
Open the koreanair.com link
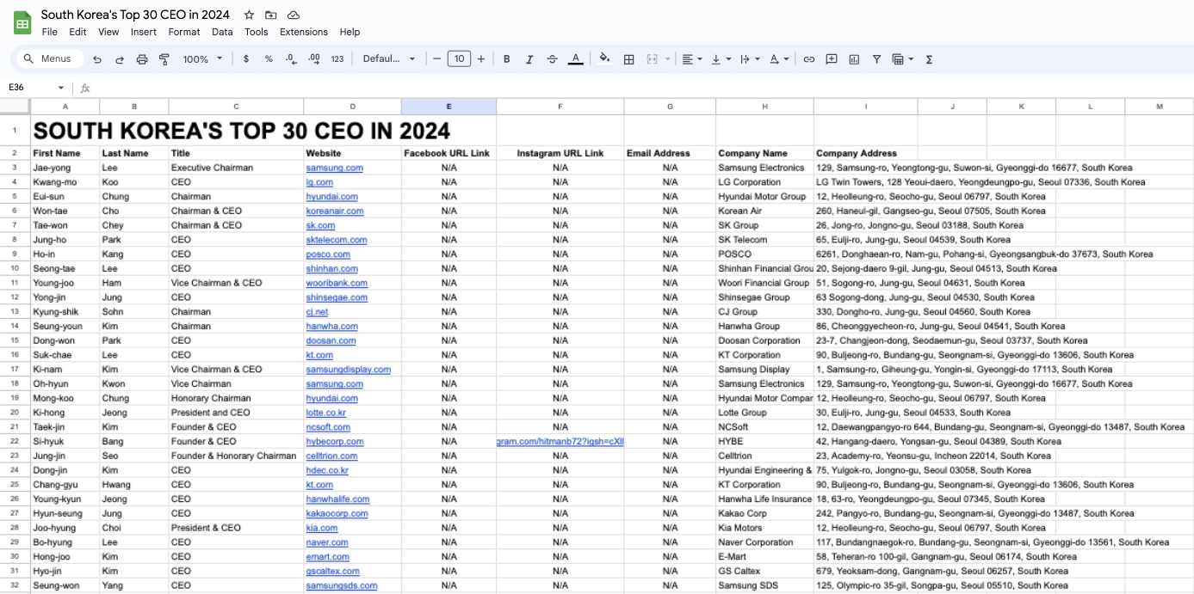337,211
